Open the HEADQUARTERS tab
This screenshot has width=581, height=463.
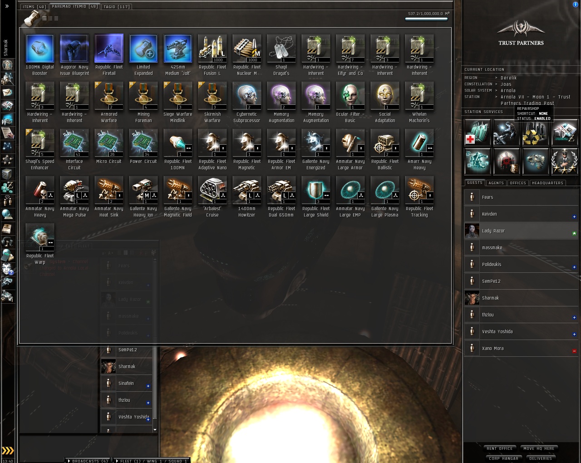point(547,183)
